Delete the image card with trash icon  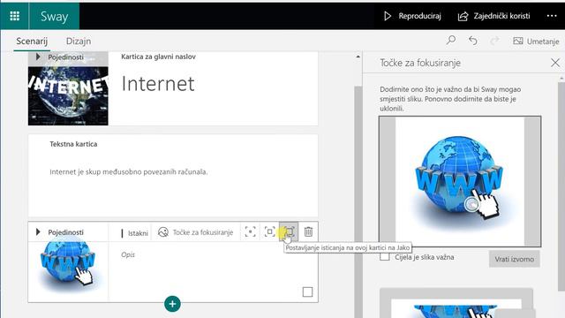[x=308, y=231]
